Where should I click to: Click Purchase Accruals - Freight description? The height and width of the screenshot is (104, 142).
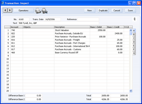tap(67, 40)
